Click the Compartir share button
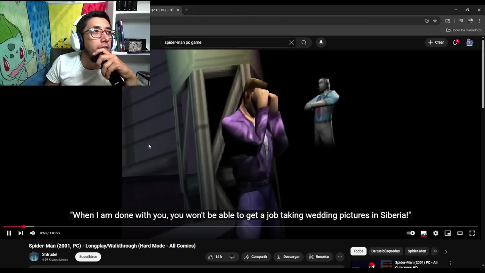This screenshot has height=273, width=485. click(x=256, y=257)
